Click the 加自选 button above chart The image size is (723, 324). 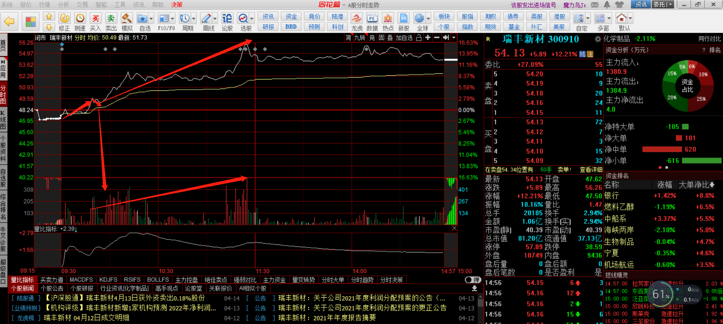(x=404, y=38)
